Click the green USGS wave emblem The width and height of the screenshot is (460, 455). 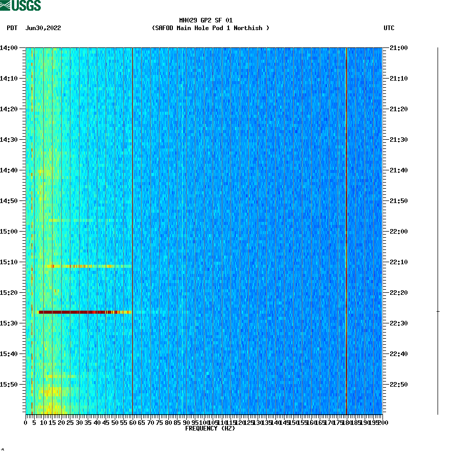[x=6, y=5]
